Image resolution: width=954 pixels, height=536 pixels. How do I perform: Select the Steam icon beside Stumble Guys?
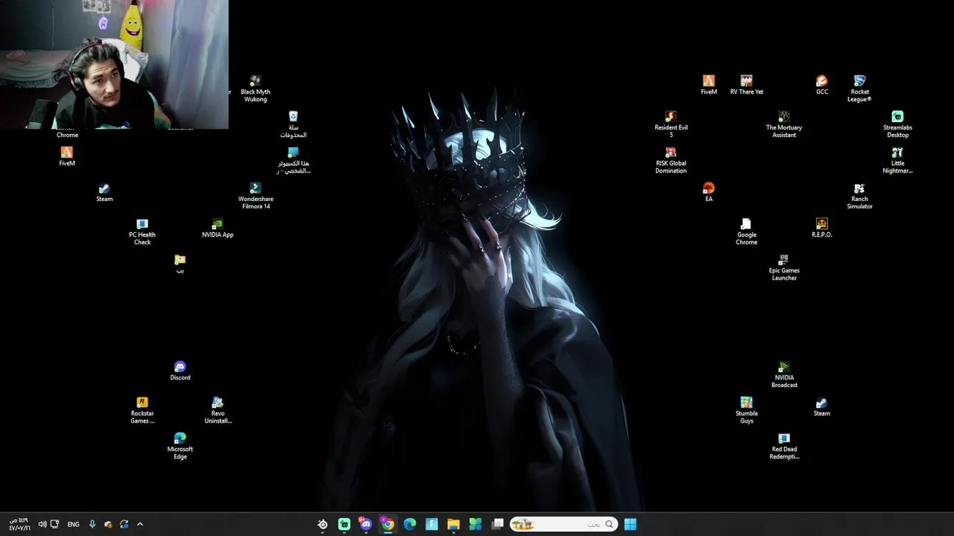tap(821, 406)
